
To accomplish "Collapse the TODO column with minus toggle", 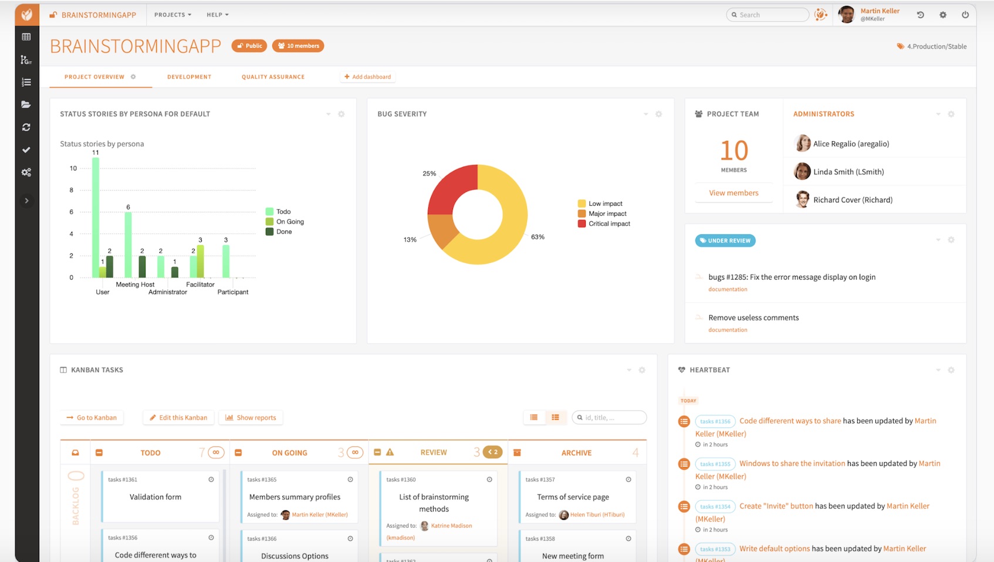I will [99, 453].
